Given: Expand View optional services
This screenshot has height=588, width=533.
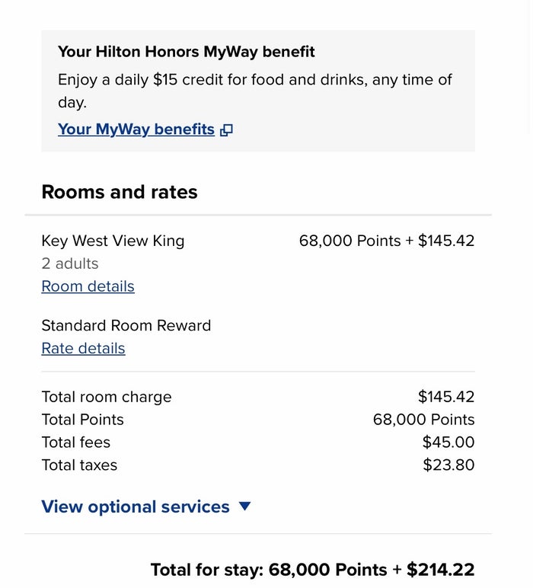Looking at the screenshot, I should (x=145, y=507).
